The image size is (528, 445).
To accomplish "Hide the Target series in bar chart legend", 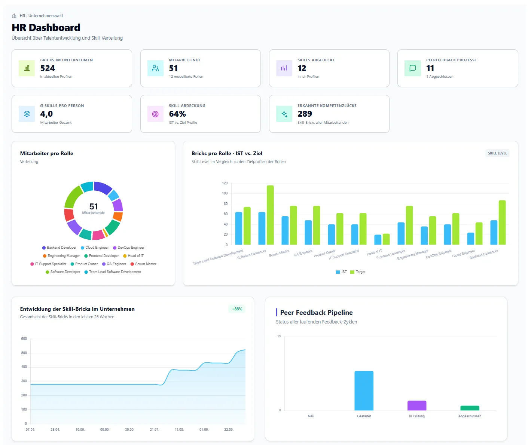I will [358, 272].
